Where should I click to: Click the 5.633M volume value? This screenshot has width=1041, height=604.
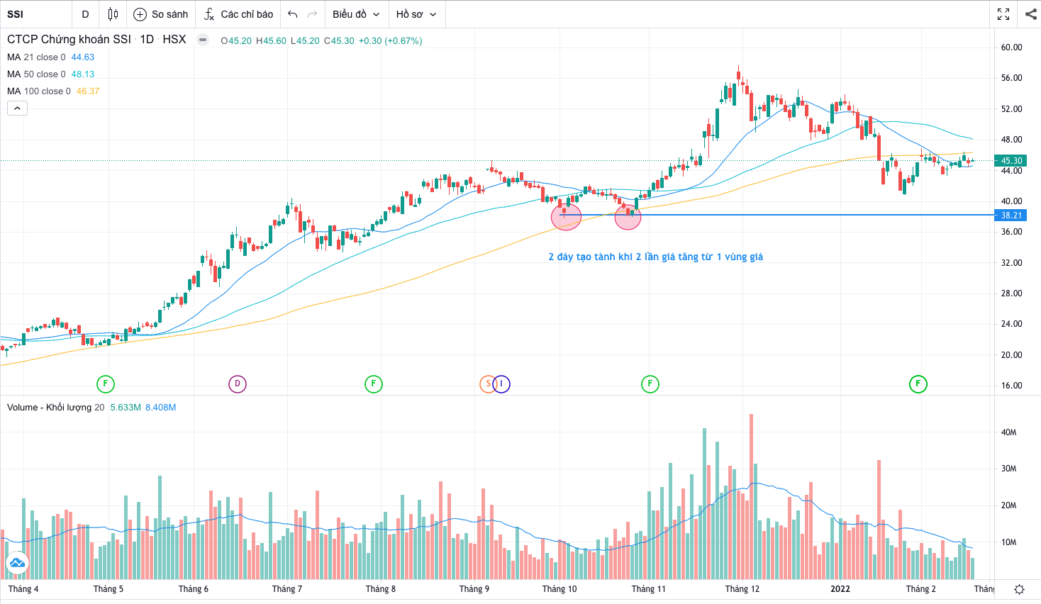pos(126,408)
